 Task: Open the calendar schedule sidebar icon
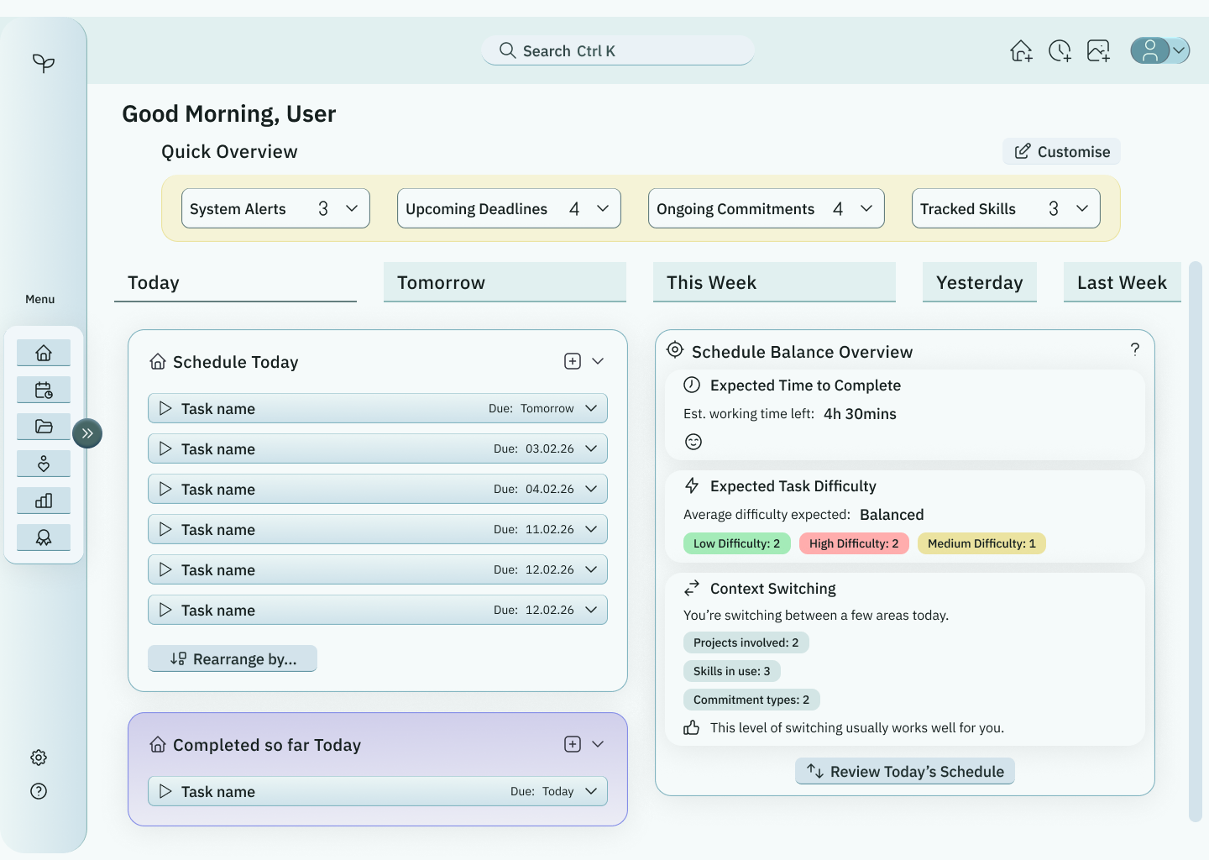(44, 390)
